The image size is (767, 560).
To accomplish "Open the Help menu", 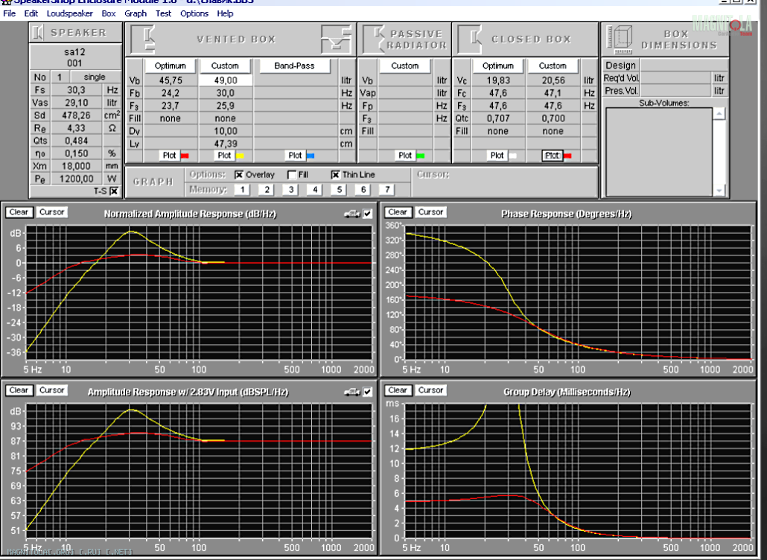I will (225, 13).
